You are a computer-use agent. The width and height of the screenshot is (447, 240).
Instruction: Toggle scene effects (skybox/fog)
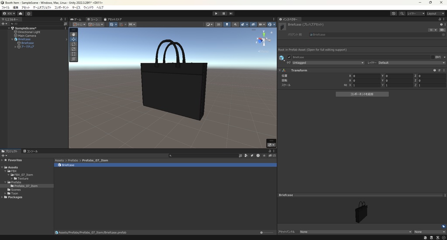click(243, 24)
